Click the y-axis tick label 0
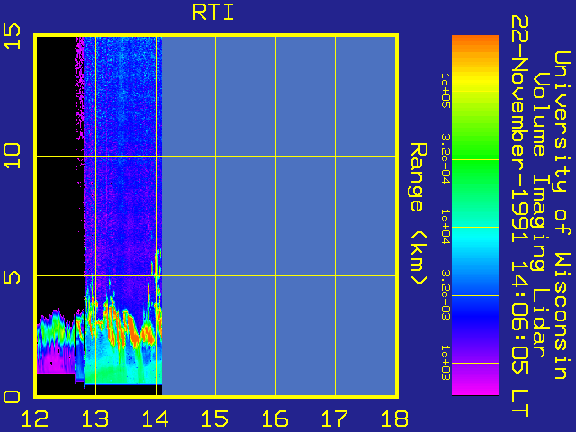The image size is (576, 432). [12, 398]
